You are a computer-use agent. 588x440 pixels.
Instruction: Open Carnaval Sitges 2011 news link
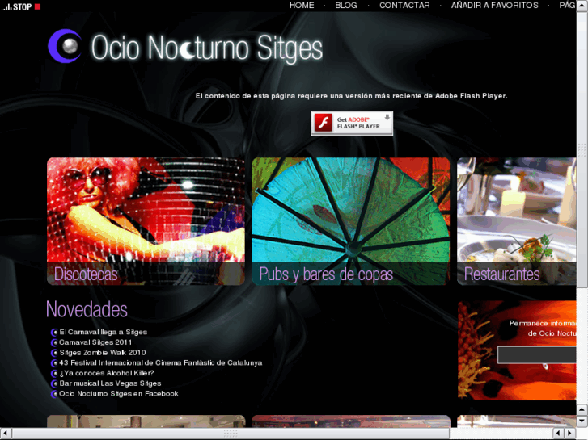point(95,342)
